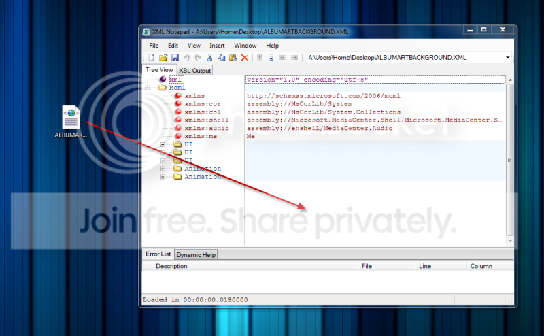Expand the first UI folder node
Screen dimensions: 544x336
click(163, 144)
